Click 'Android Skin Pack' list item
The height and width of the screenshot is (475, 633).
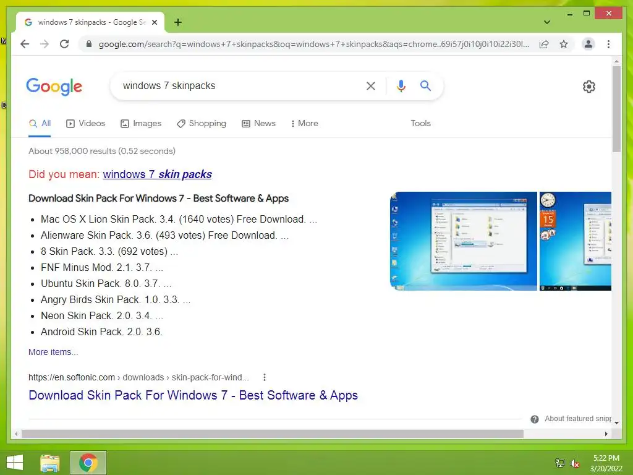[x=102, y=332]
